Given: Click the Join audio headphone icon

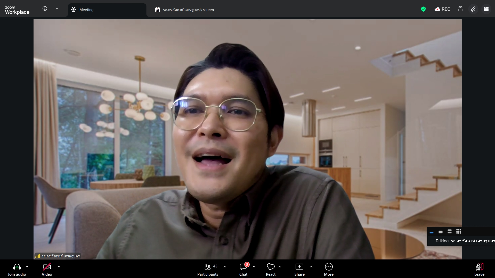Looking at the screenshot, I should (x=17, y=267).
